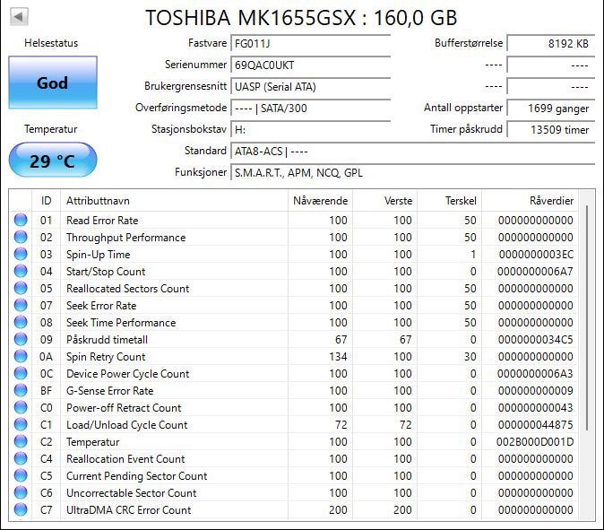Click the status orb for Uncorrectable Sector Count

tap(21, 492)
